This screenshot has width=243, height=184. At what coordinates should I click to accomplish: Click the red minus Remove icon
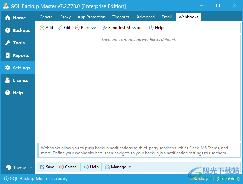click(77, 28)
